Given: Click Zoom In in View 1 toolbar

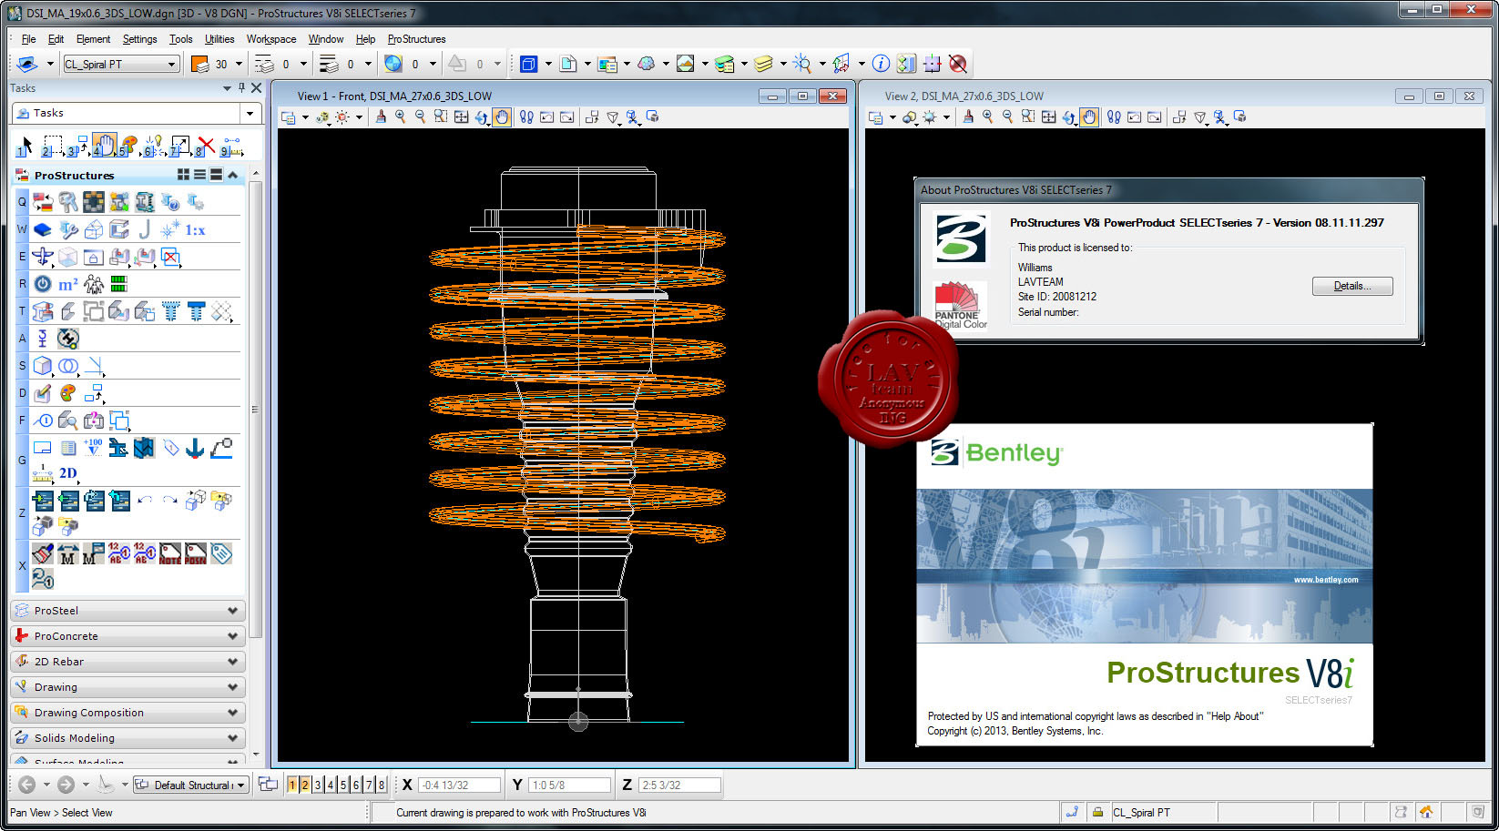Looking at the screenshot, I should [x=401, y=117].
